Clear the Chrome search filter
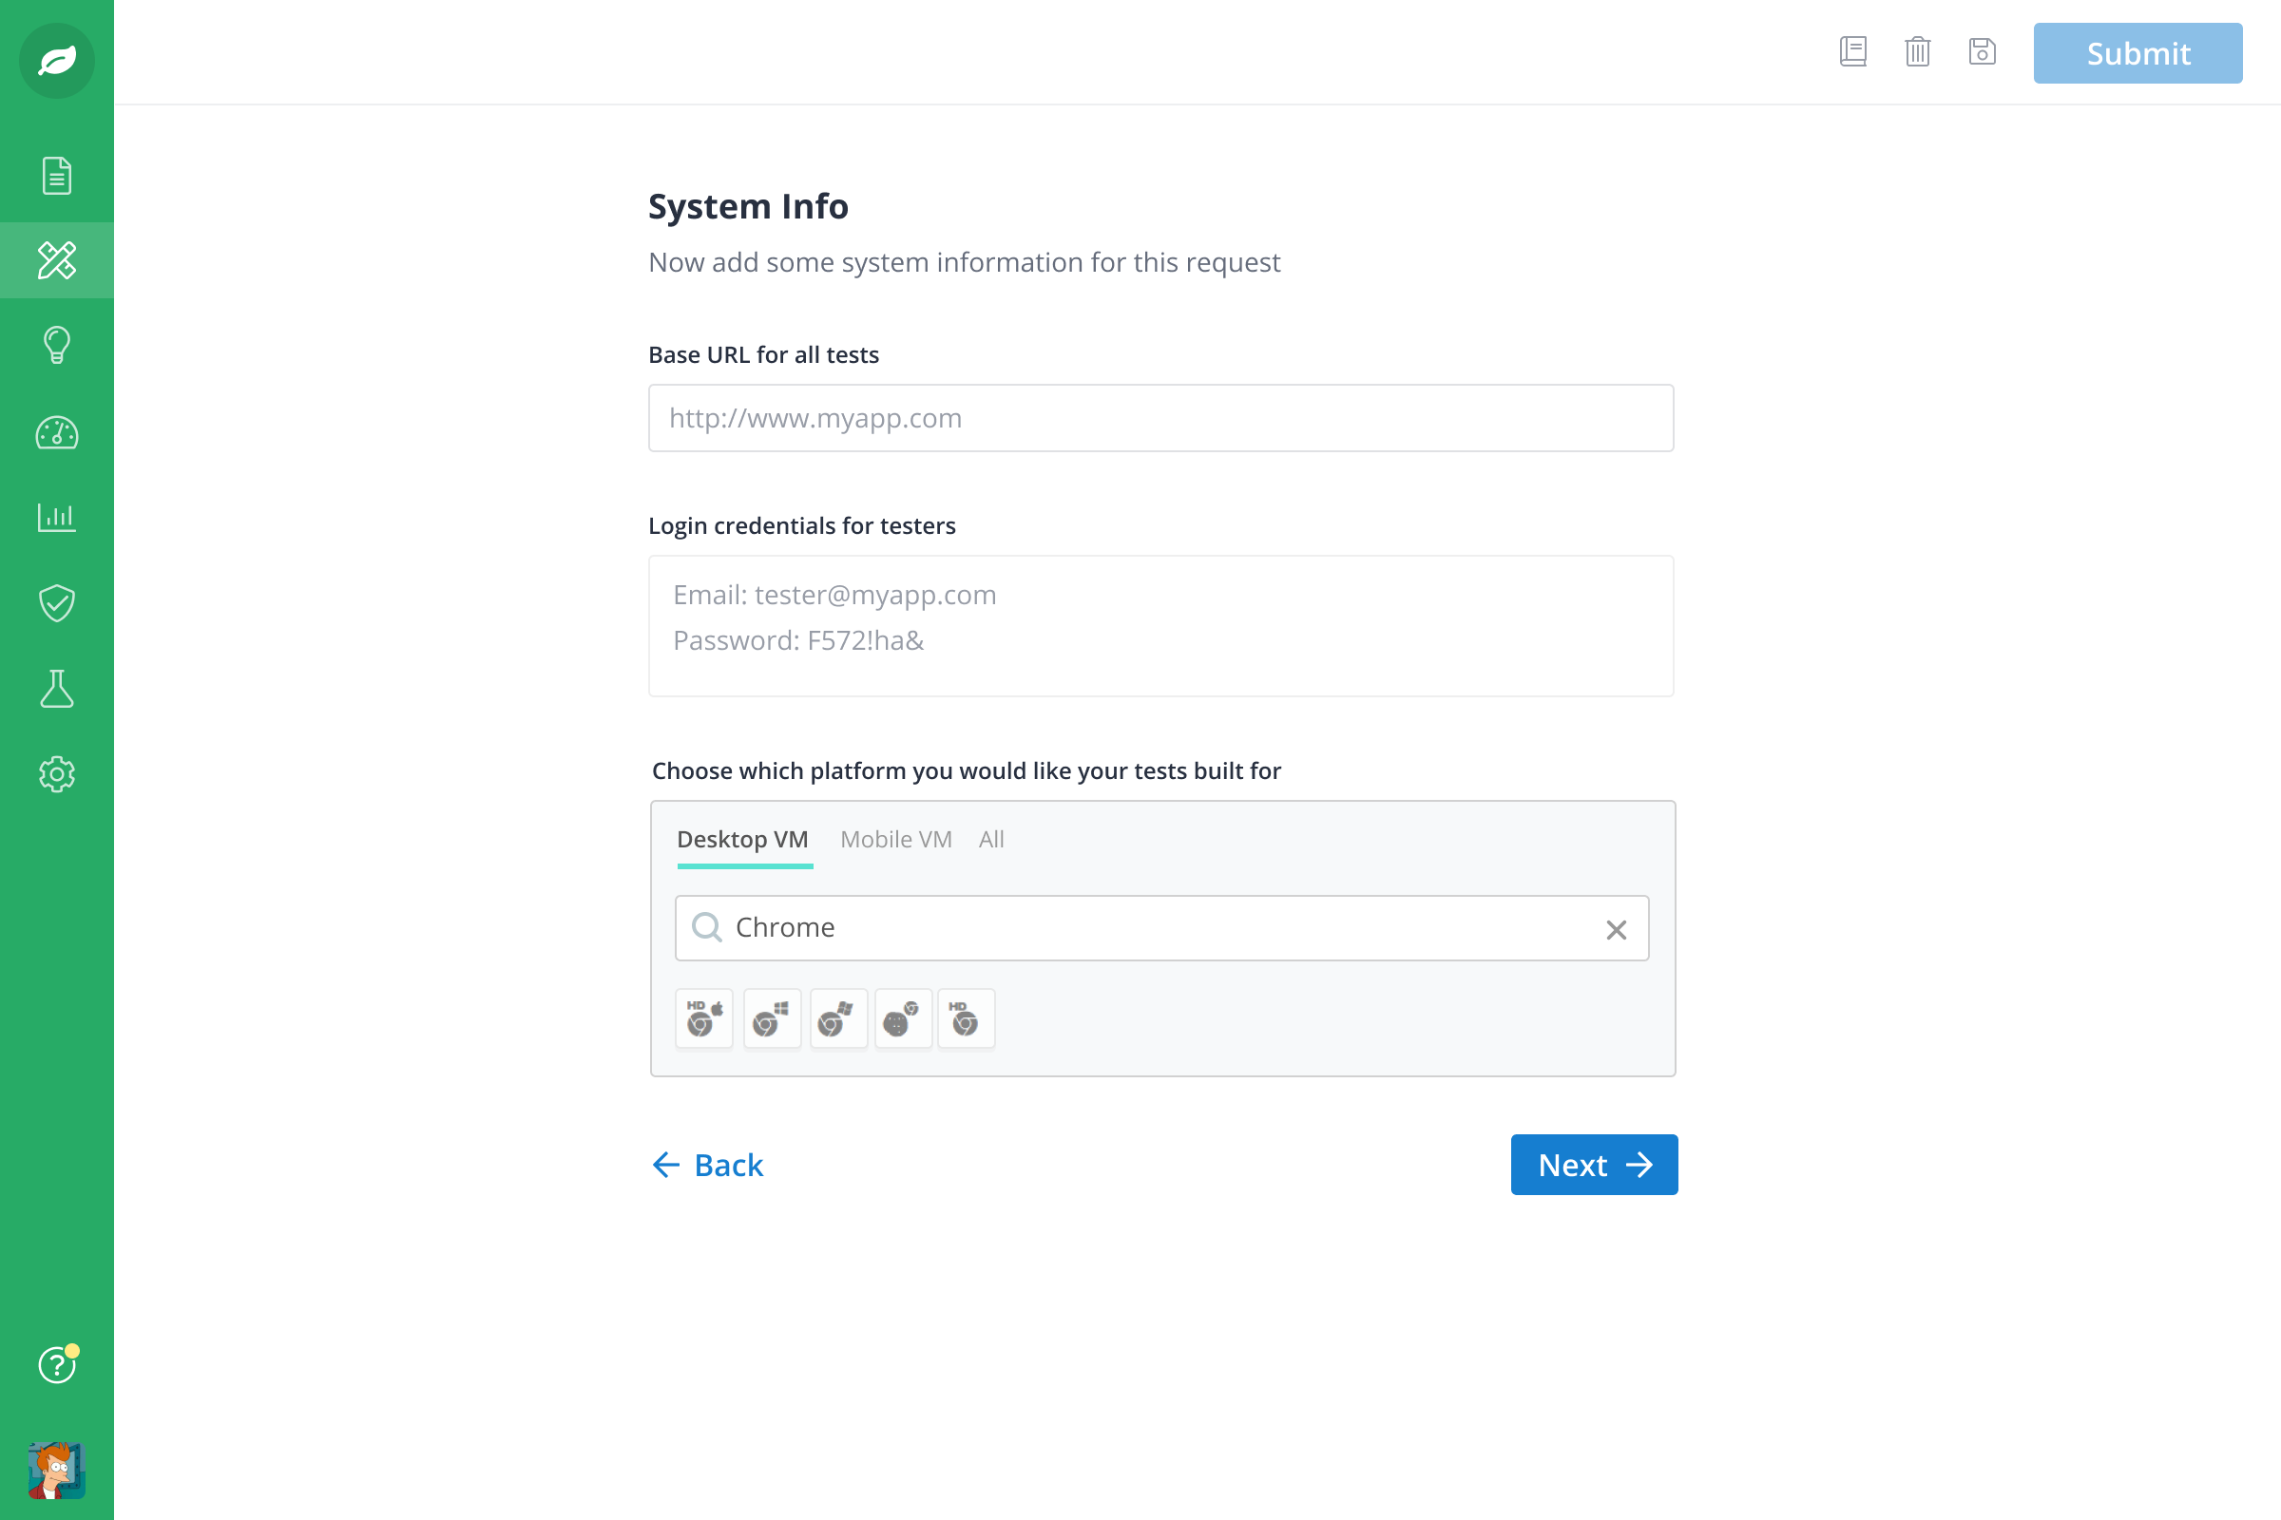The height and width of the screenshot is (1520, 2281). [x=1616, y=928]
